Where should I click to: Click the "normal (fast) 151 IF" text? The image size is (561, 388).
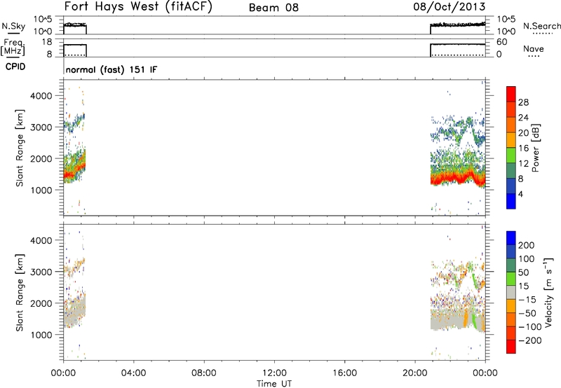[111, 69]
